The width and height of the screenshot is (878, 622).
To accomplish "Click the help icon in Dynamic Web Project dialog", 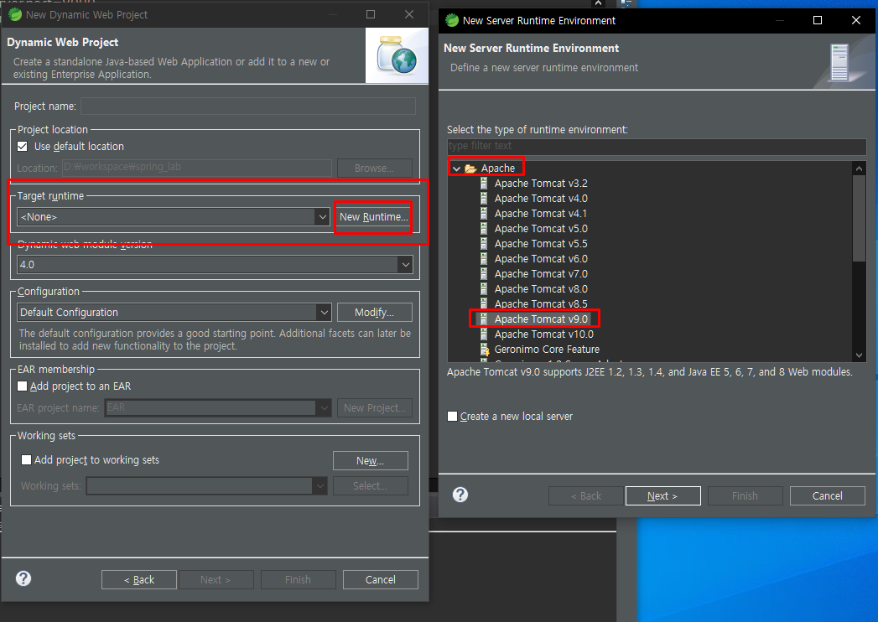I will [23, 578].
